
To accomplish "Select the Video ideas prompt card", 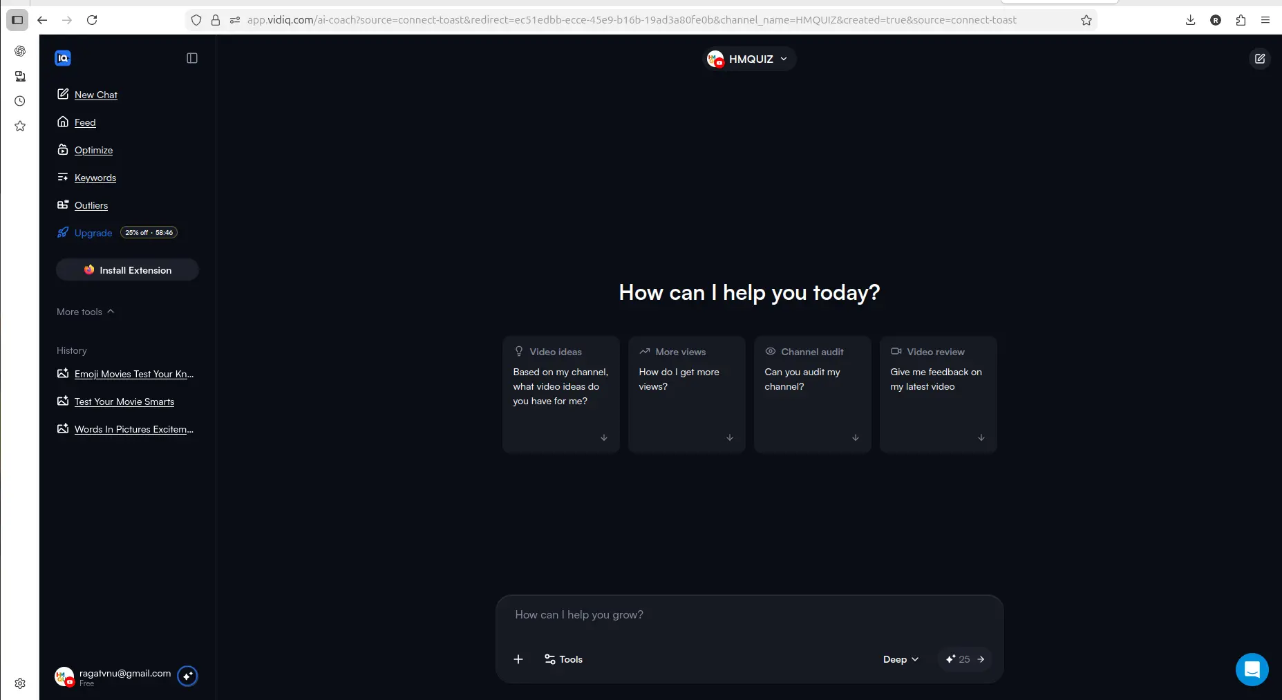I will [x=561, y=395].
